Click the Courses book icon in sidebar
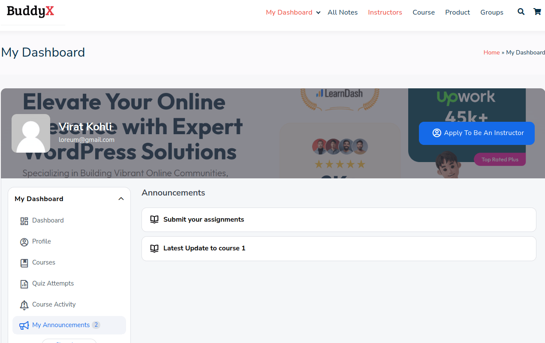This screenshot has width=545, height=343. pos(24,263)
